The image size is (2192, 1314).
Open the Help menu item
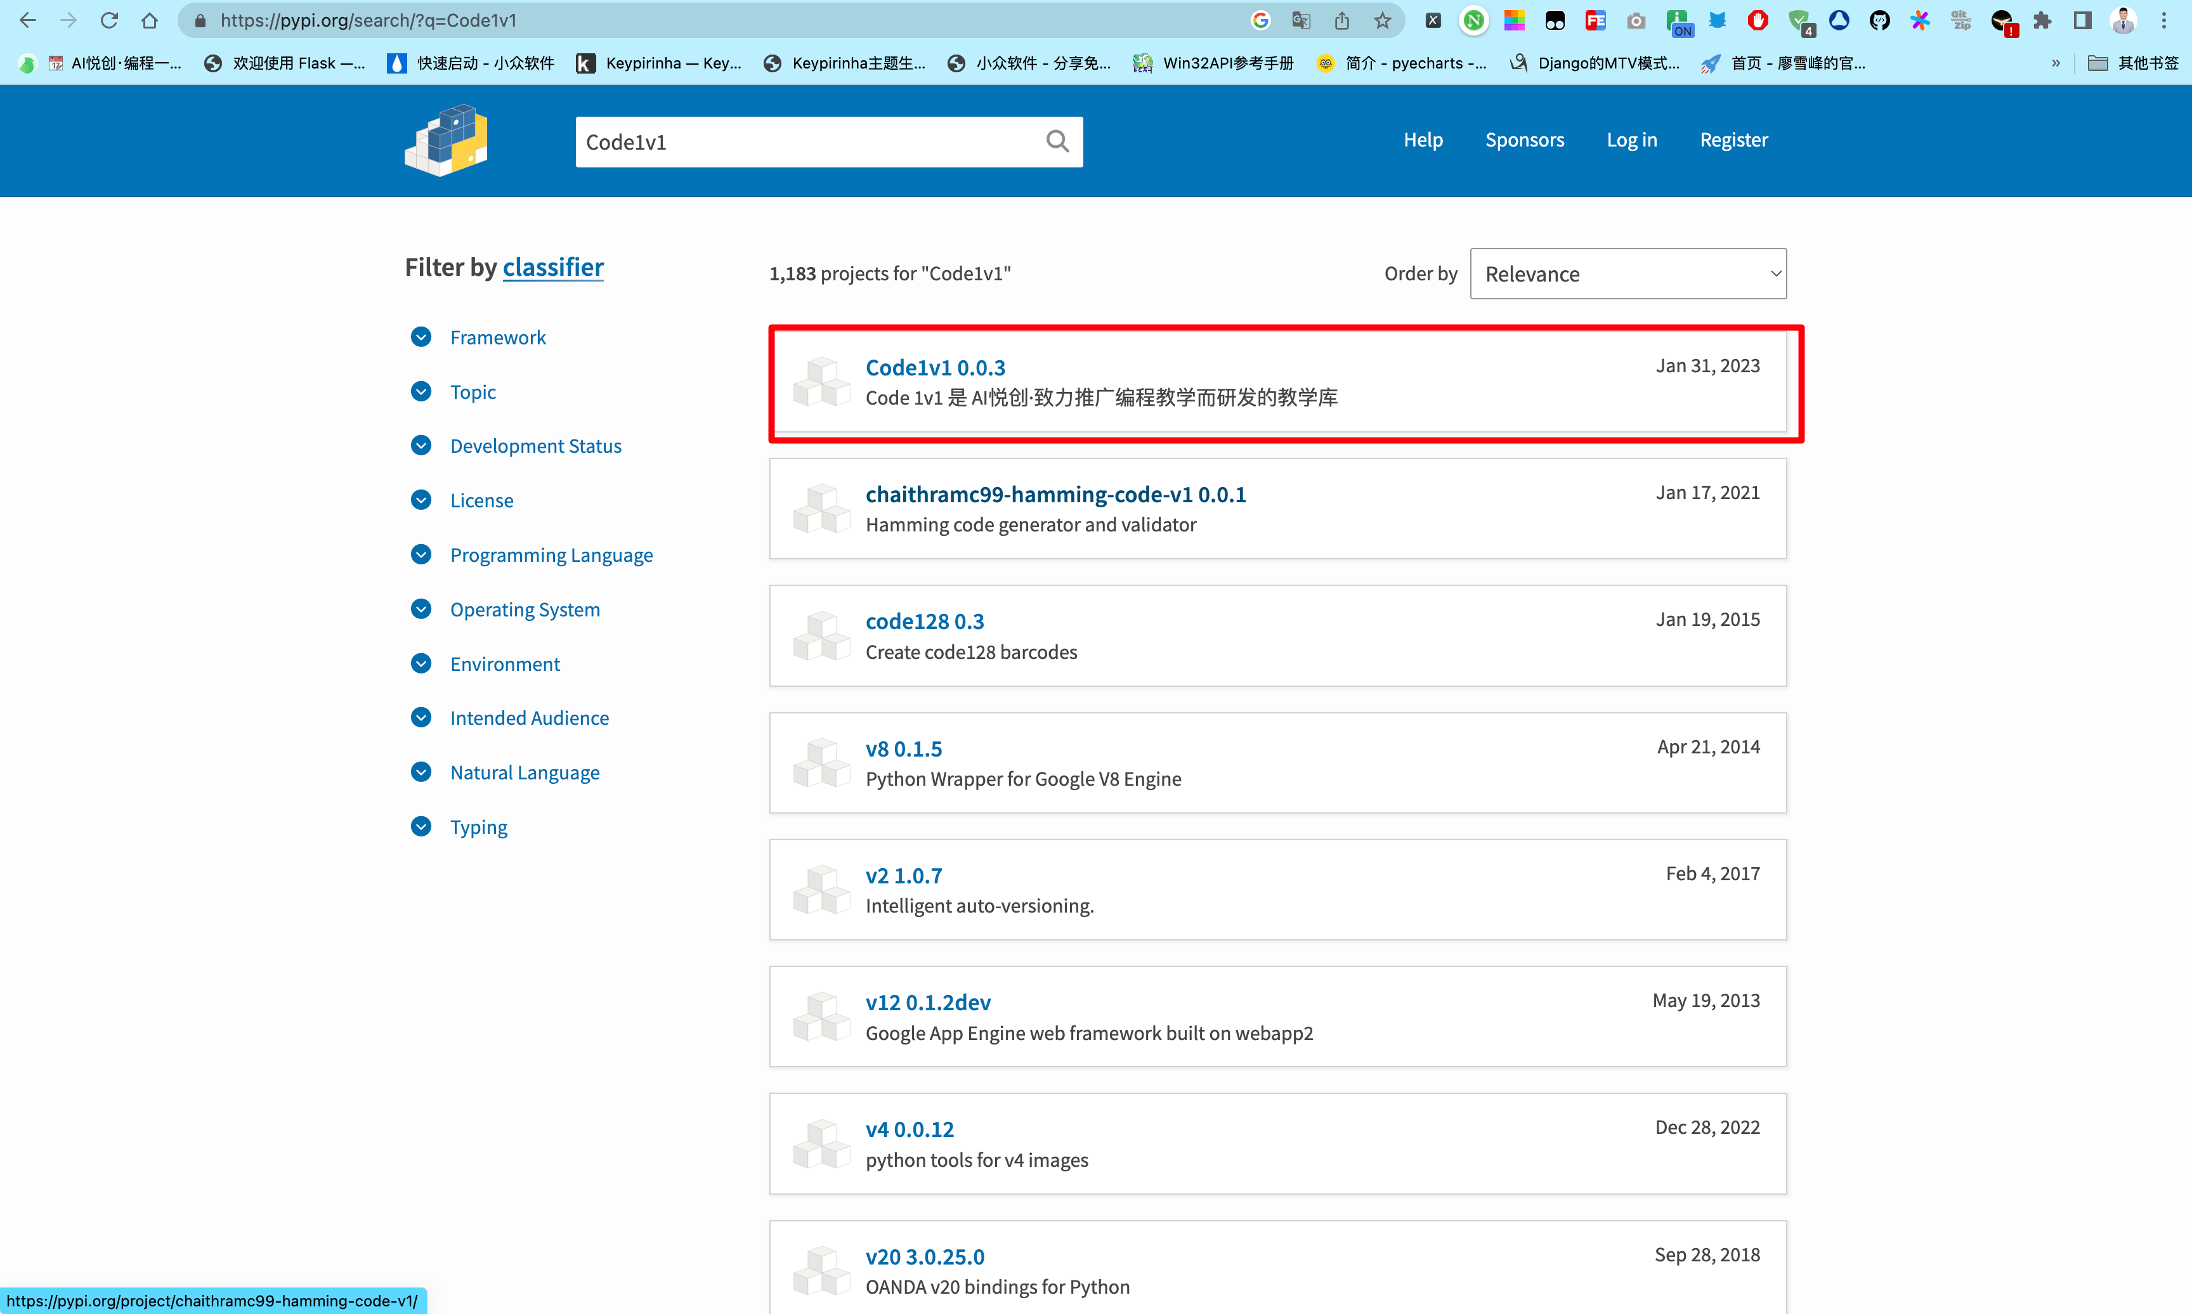pyautogui.click(x=1423, y=140)
